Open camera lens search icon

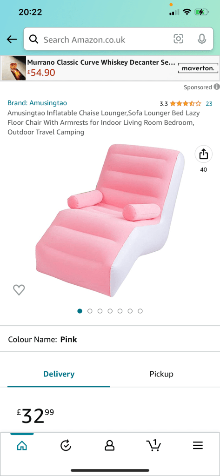[179, 39]
